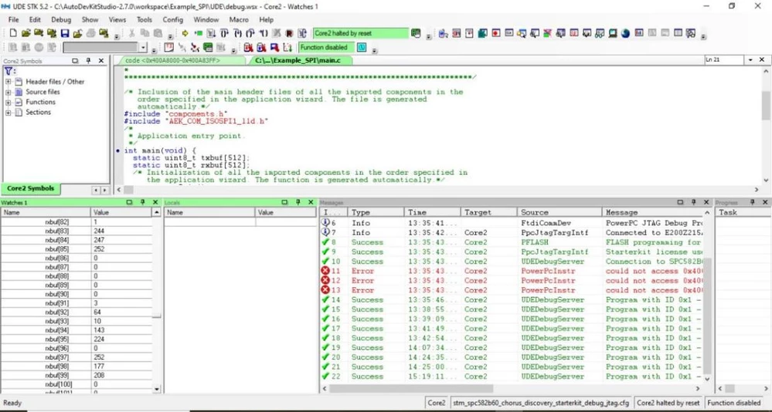Viewport: 772px width, 412px height.
Task: Select the Core2 Symbols bottom tab
Action: [x=31, y=189]
